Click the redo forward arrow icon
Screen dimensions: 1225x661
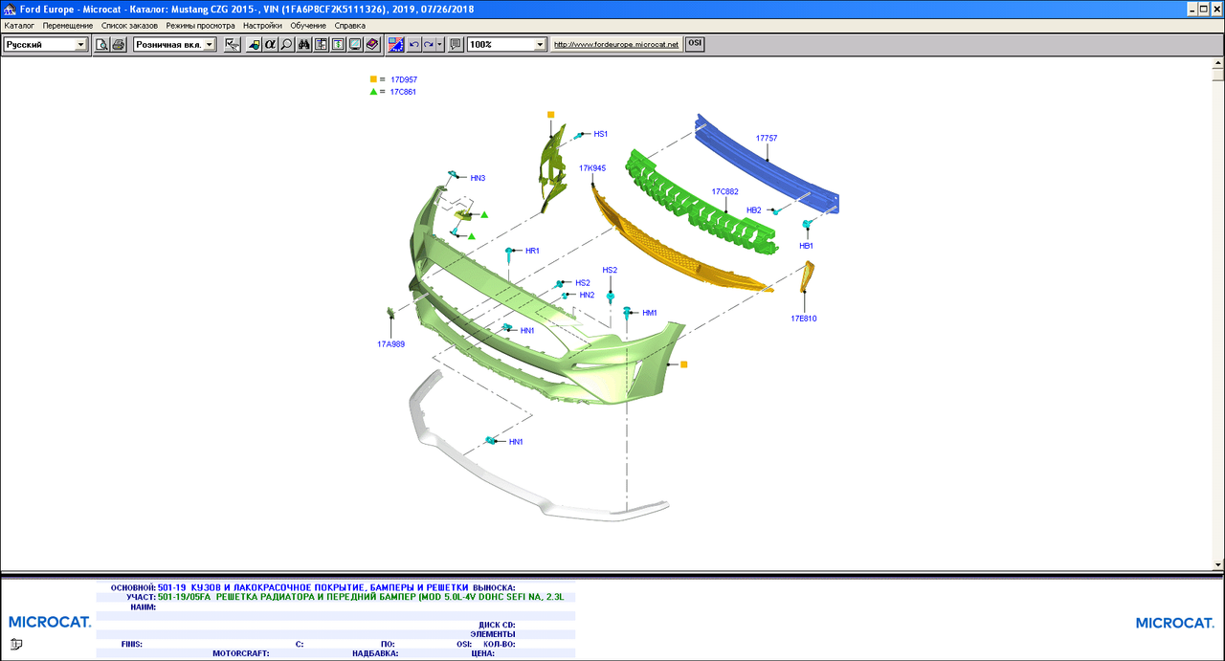(428, 44)
